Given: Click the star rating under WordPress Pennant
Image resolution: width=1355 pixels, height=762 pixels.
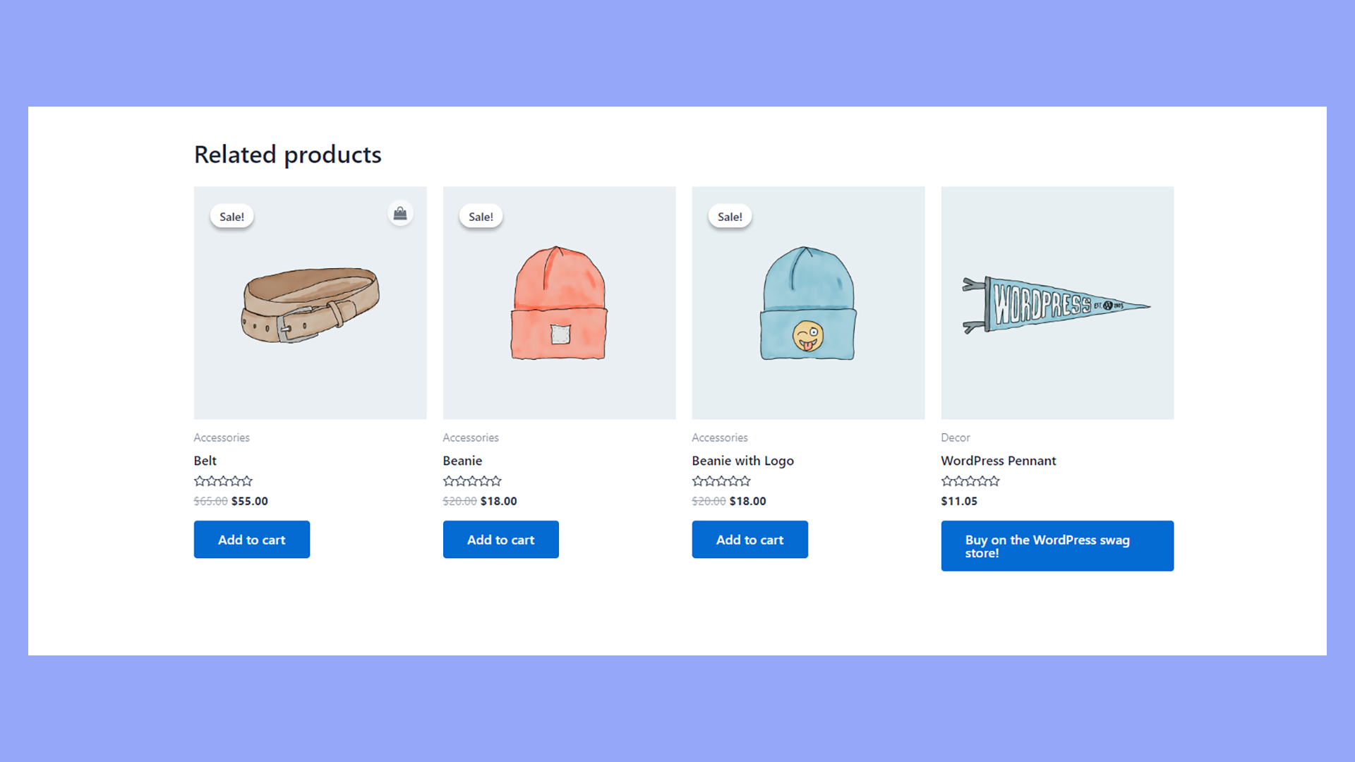Looking at the screenshot, I should click(x=970, y=481).
